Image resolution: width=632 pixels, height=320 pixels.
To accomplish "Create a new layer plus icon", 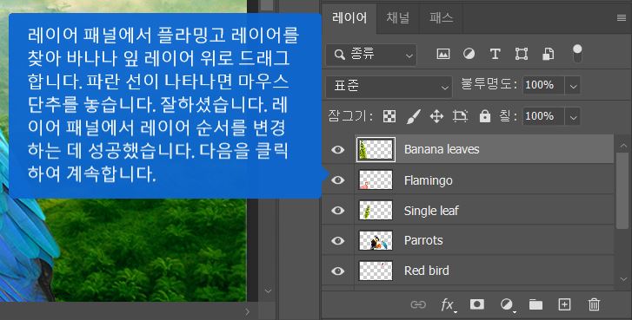I will pyautogui.click(x=565, y=304).
